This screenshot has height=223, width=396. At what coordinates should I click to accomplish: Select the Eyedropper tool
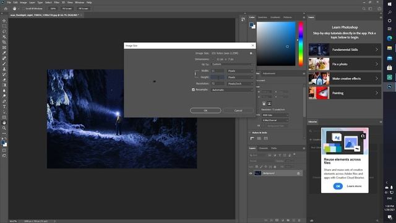point(4,53)
